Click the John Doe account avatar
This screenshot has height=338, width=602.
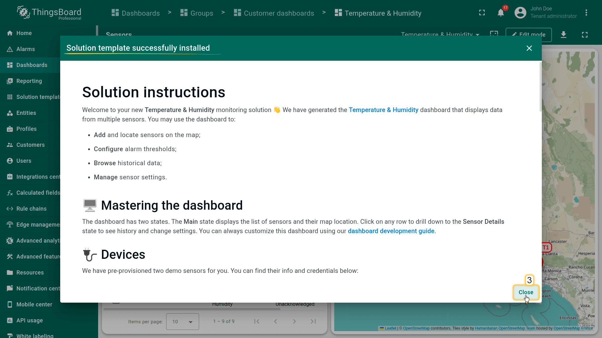pyautogui.click(x=520, y=13)
